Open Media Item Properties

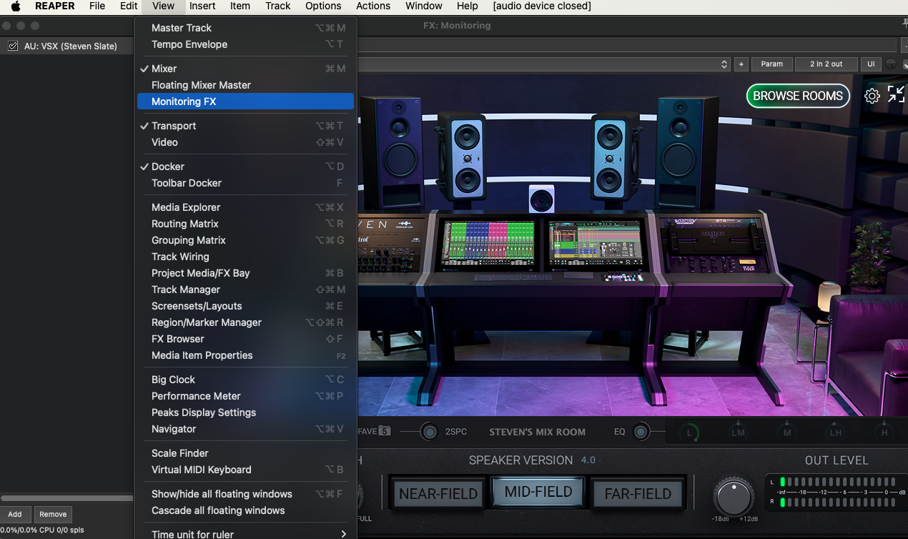[x=245, y=355]
